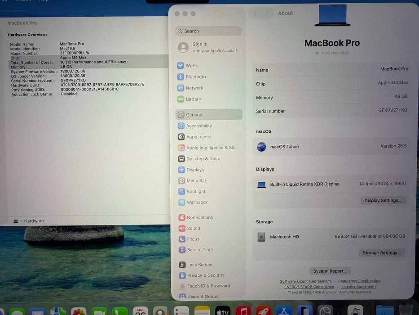Click the Model Number Z1FE000P9LL/A value
The width and height of the screenshot is (419, 315).
pyautogui.click(x=75, y=53)
